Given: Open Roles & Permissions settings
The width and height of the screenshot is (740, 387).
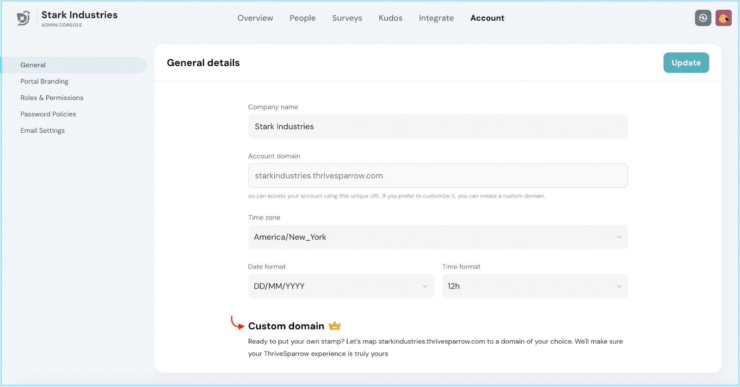Looking at the screenshot, I should pos(52,98).
